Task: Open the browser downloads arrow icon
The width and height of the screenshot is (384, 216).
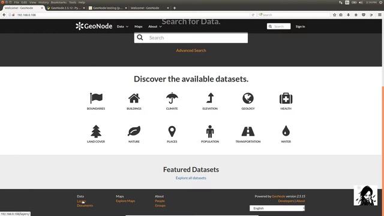Action: click(x=348, y=15)
